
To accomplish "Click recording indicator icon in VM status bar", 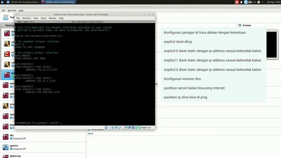I will click(x=130, y=128).
